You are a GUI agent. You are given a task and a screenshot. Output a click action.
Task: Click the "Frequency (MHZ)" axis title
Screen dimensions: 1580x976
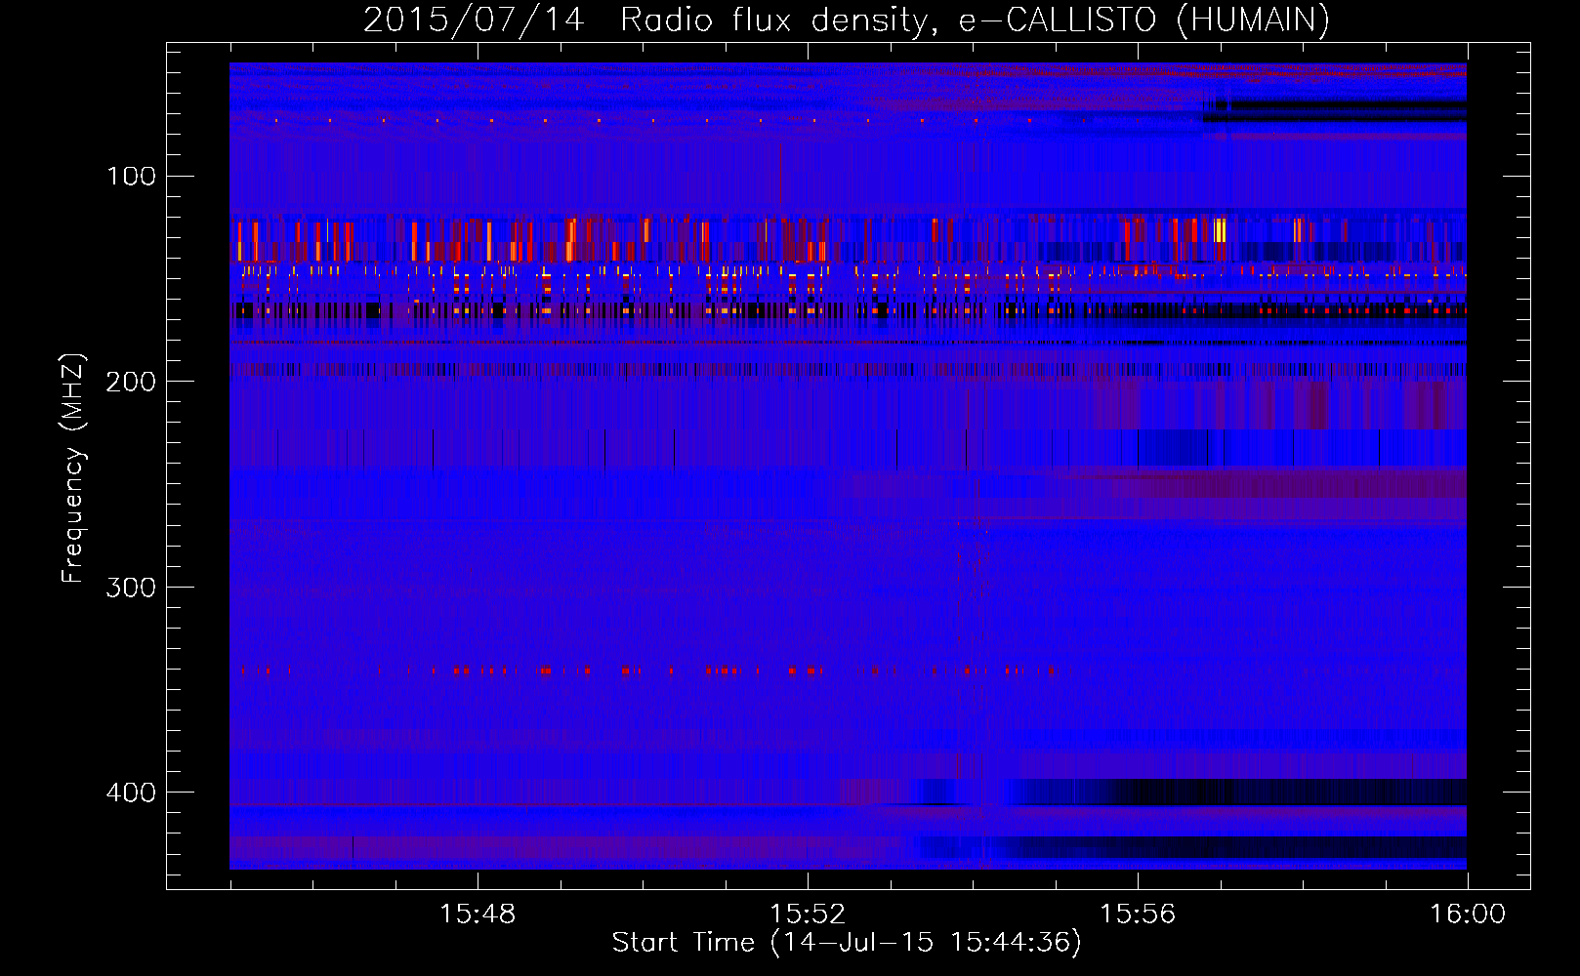point(73,468)
